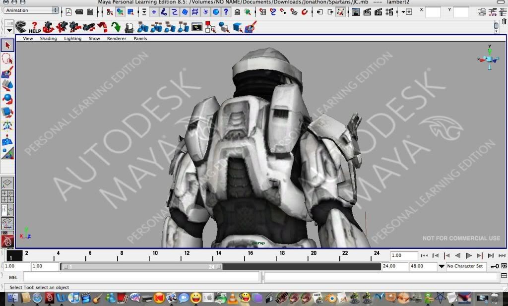Open the Renderer panel menu
Screen dimensions: 508x306
117,39
